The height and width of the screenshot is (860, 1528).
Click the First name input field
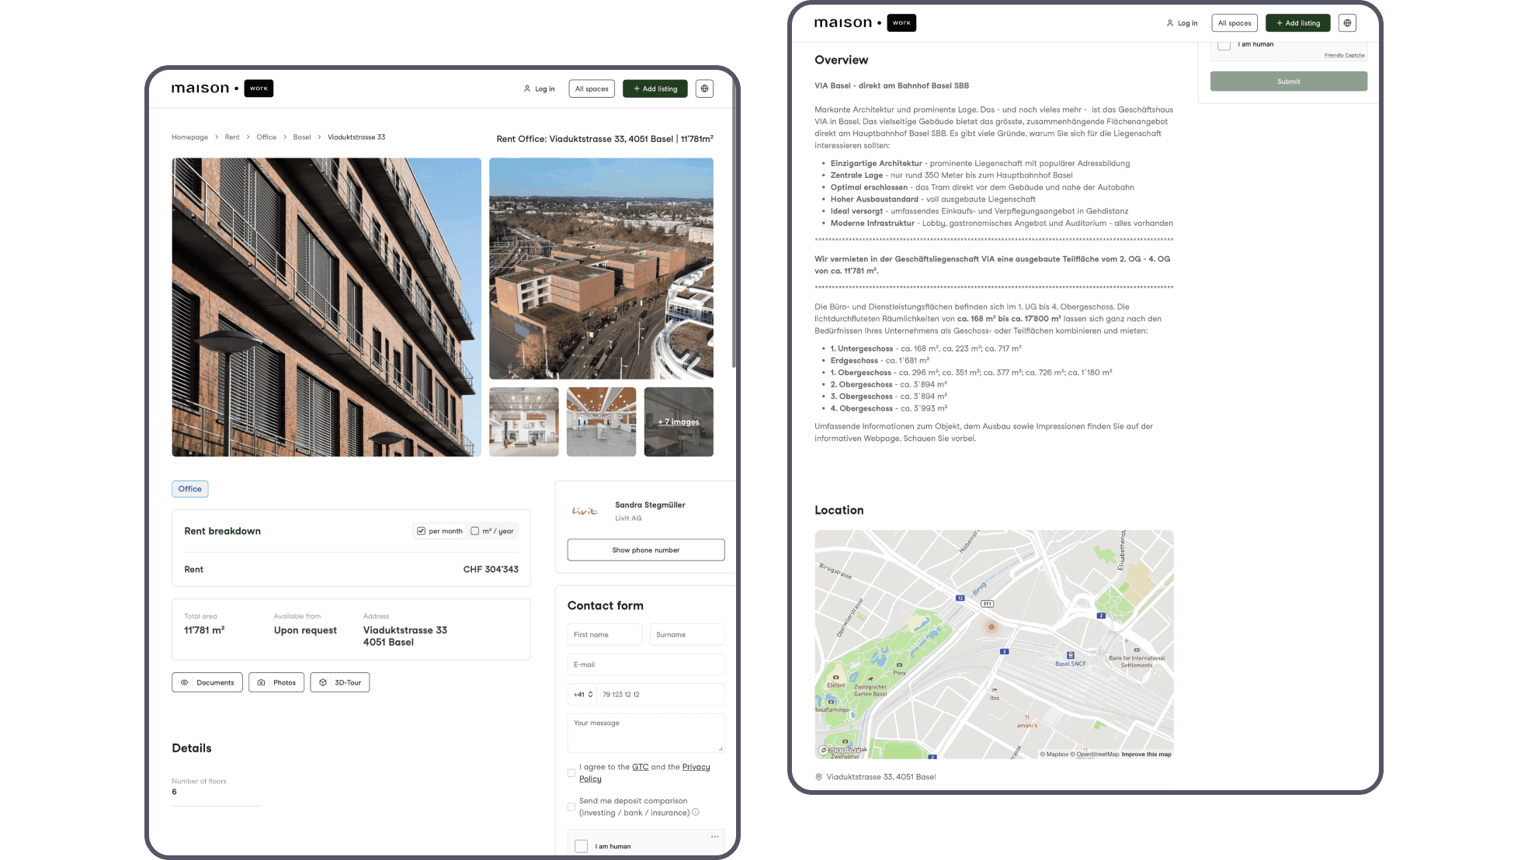point(605,634)
